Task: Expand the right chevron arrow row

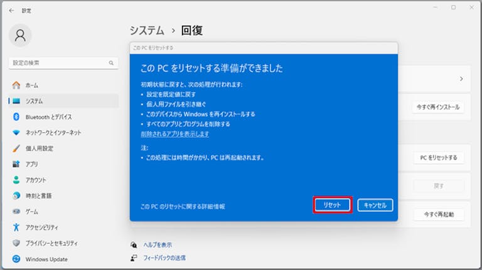Action: [x=461, y=79]
